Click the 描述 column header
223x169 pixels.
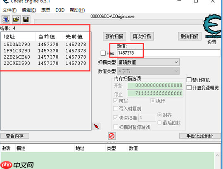point(45,148)
